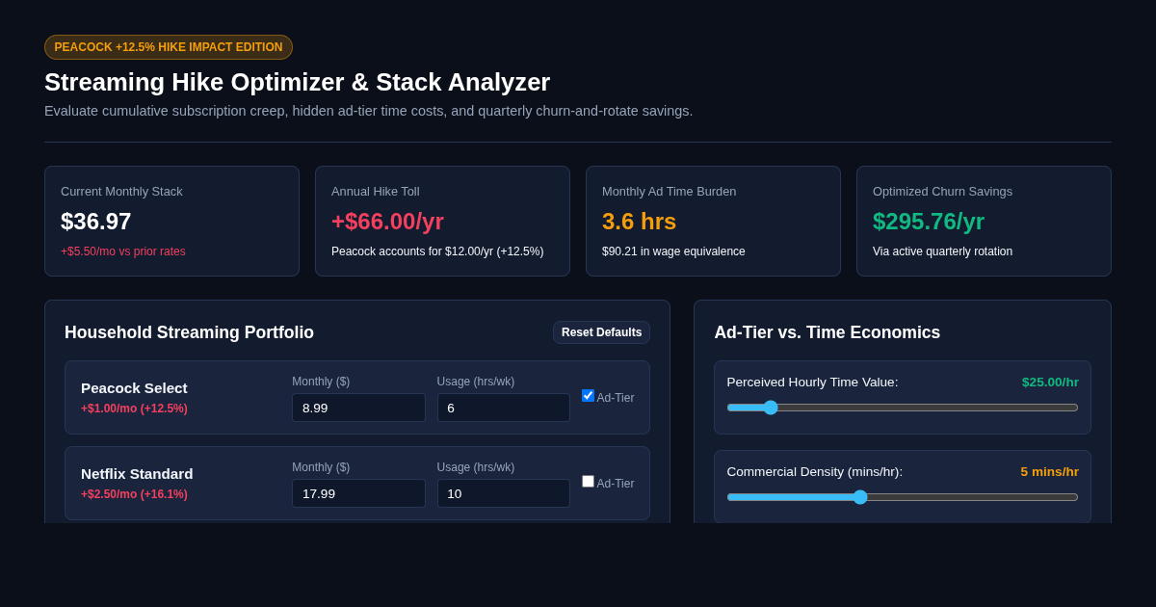Click the +$5.50/mo vs prior rates note
Viewport: 1156px width, 607px height.
[123, 251]
